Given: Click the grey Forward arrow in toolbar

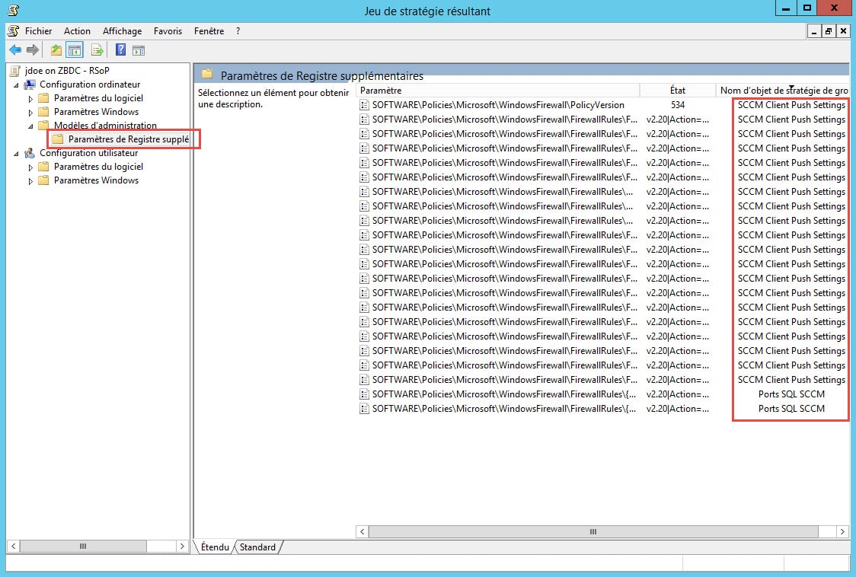Looking at the screenshot, I should (33, 50).
